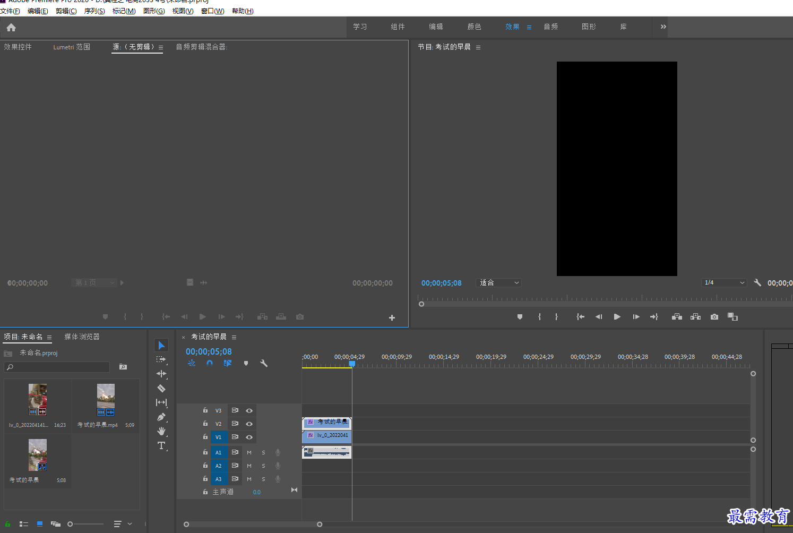Open the zoom level dropdown 适合
Screen dimensions: 793x533
tap(499, 282)
